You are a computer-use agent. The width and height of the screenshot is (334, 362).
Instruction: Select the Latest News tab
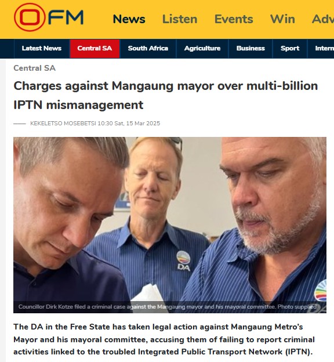(x=42, y=48)
